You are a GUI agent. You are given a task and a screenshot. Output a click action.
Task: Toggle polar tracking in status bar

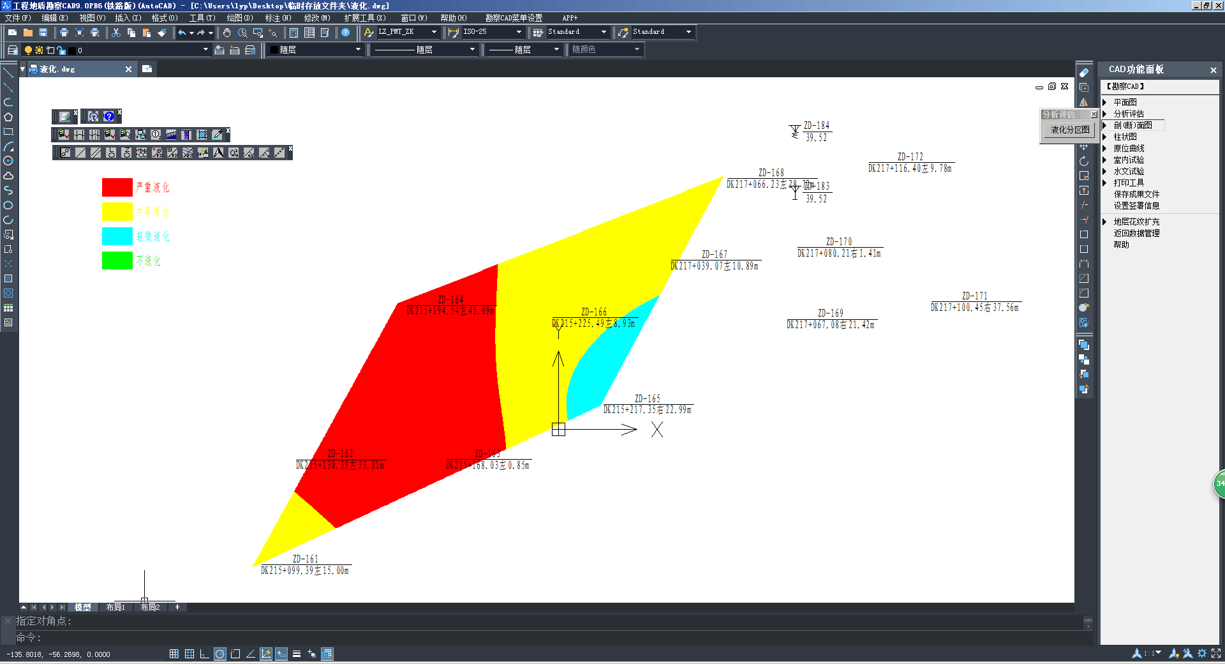click(220, 654)
